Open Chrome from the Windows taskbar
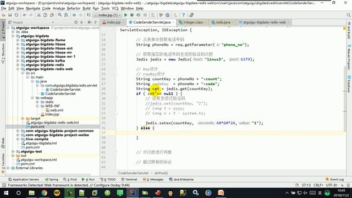The image size is (352, 198). 44,193
